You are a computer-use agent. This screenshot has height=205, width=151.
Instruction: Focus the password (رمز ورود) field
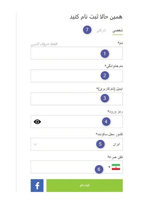tap(77, 121)
